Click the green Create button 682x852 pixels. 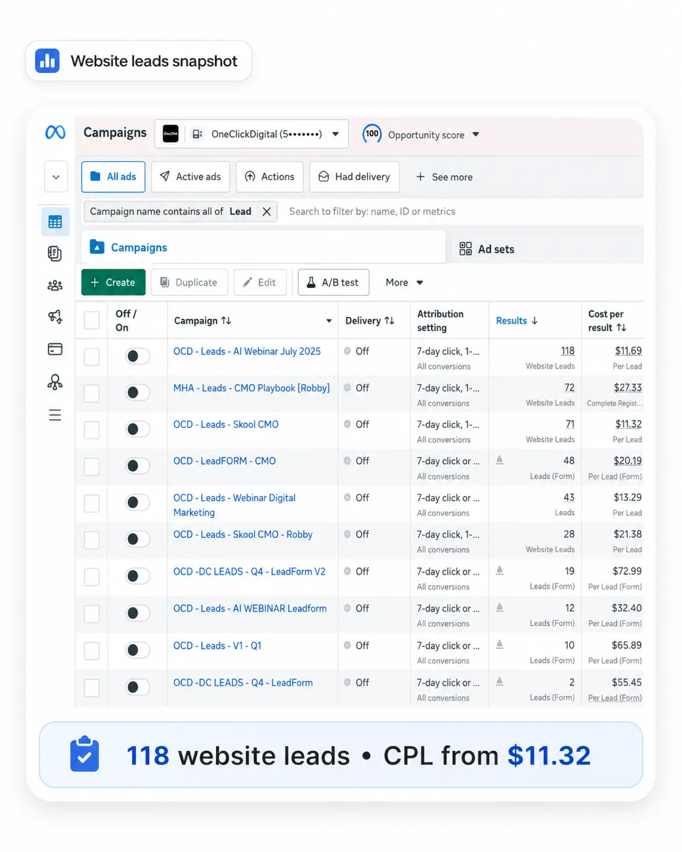pos(114,283)
